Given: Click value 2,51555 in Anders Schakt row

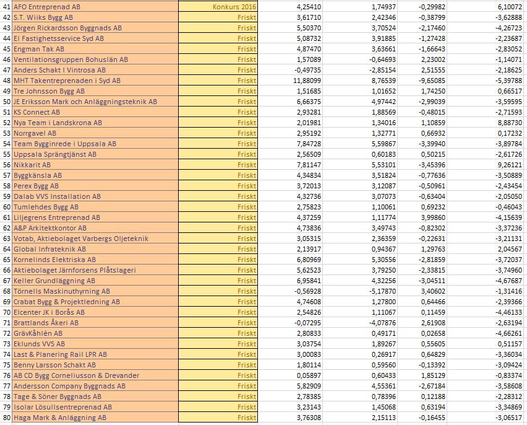Looking at the screenshot, I should (x=421, y=70).
